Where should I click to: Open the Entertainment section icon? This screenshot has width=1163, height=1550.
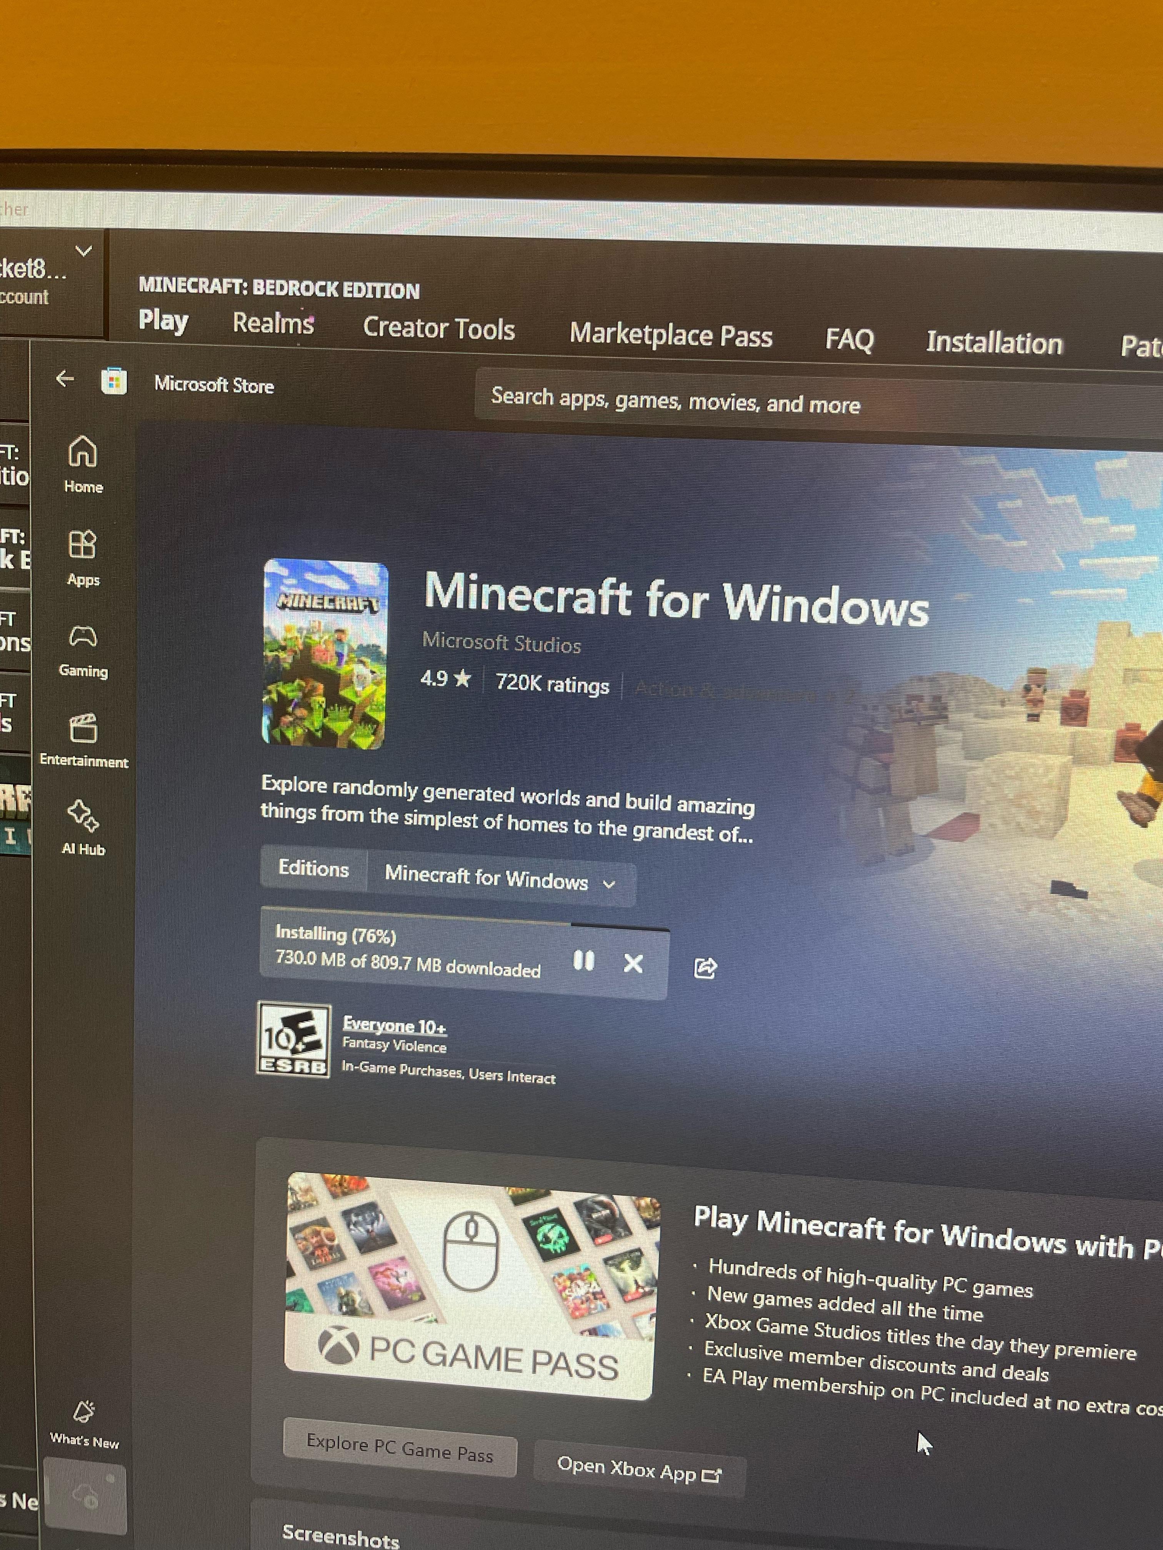pos(83,729)
